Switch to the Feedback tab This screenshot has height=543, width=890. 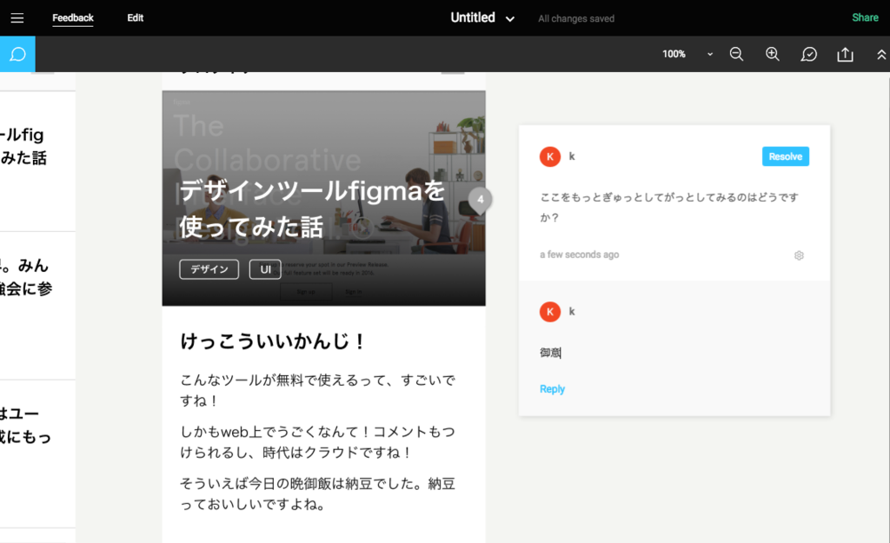coord(73,17)
